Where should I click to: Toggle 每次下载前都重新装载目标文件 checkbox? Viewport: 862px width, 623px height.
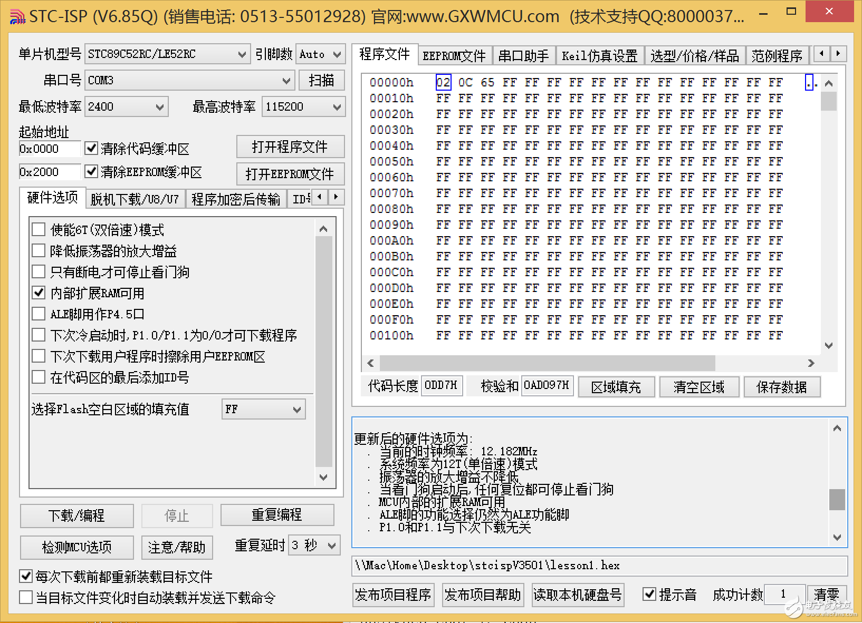26,576
